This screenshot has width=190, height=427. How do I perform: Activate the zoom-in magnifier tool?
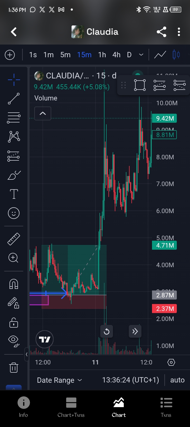pos(13,258)
